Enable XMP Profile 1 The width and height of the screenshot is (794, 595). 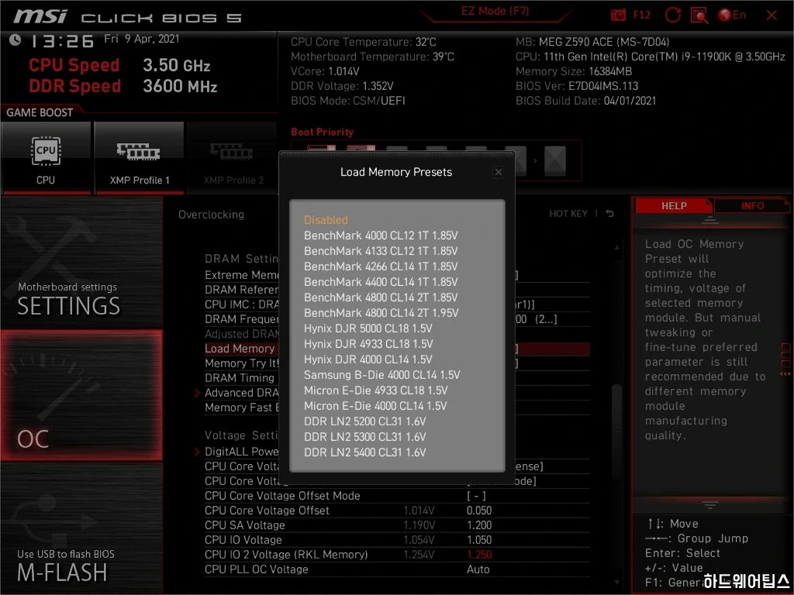pos(139,158)
